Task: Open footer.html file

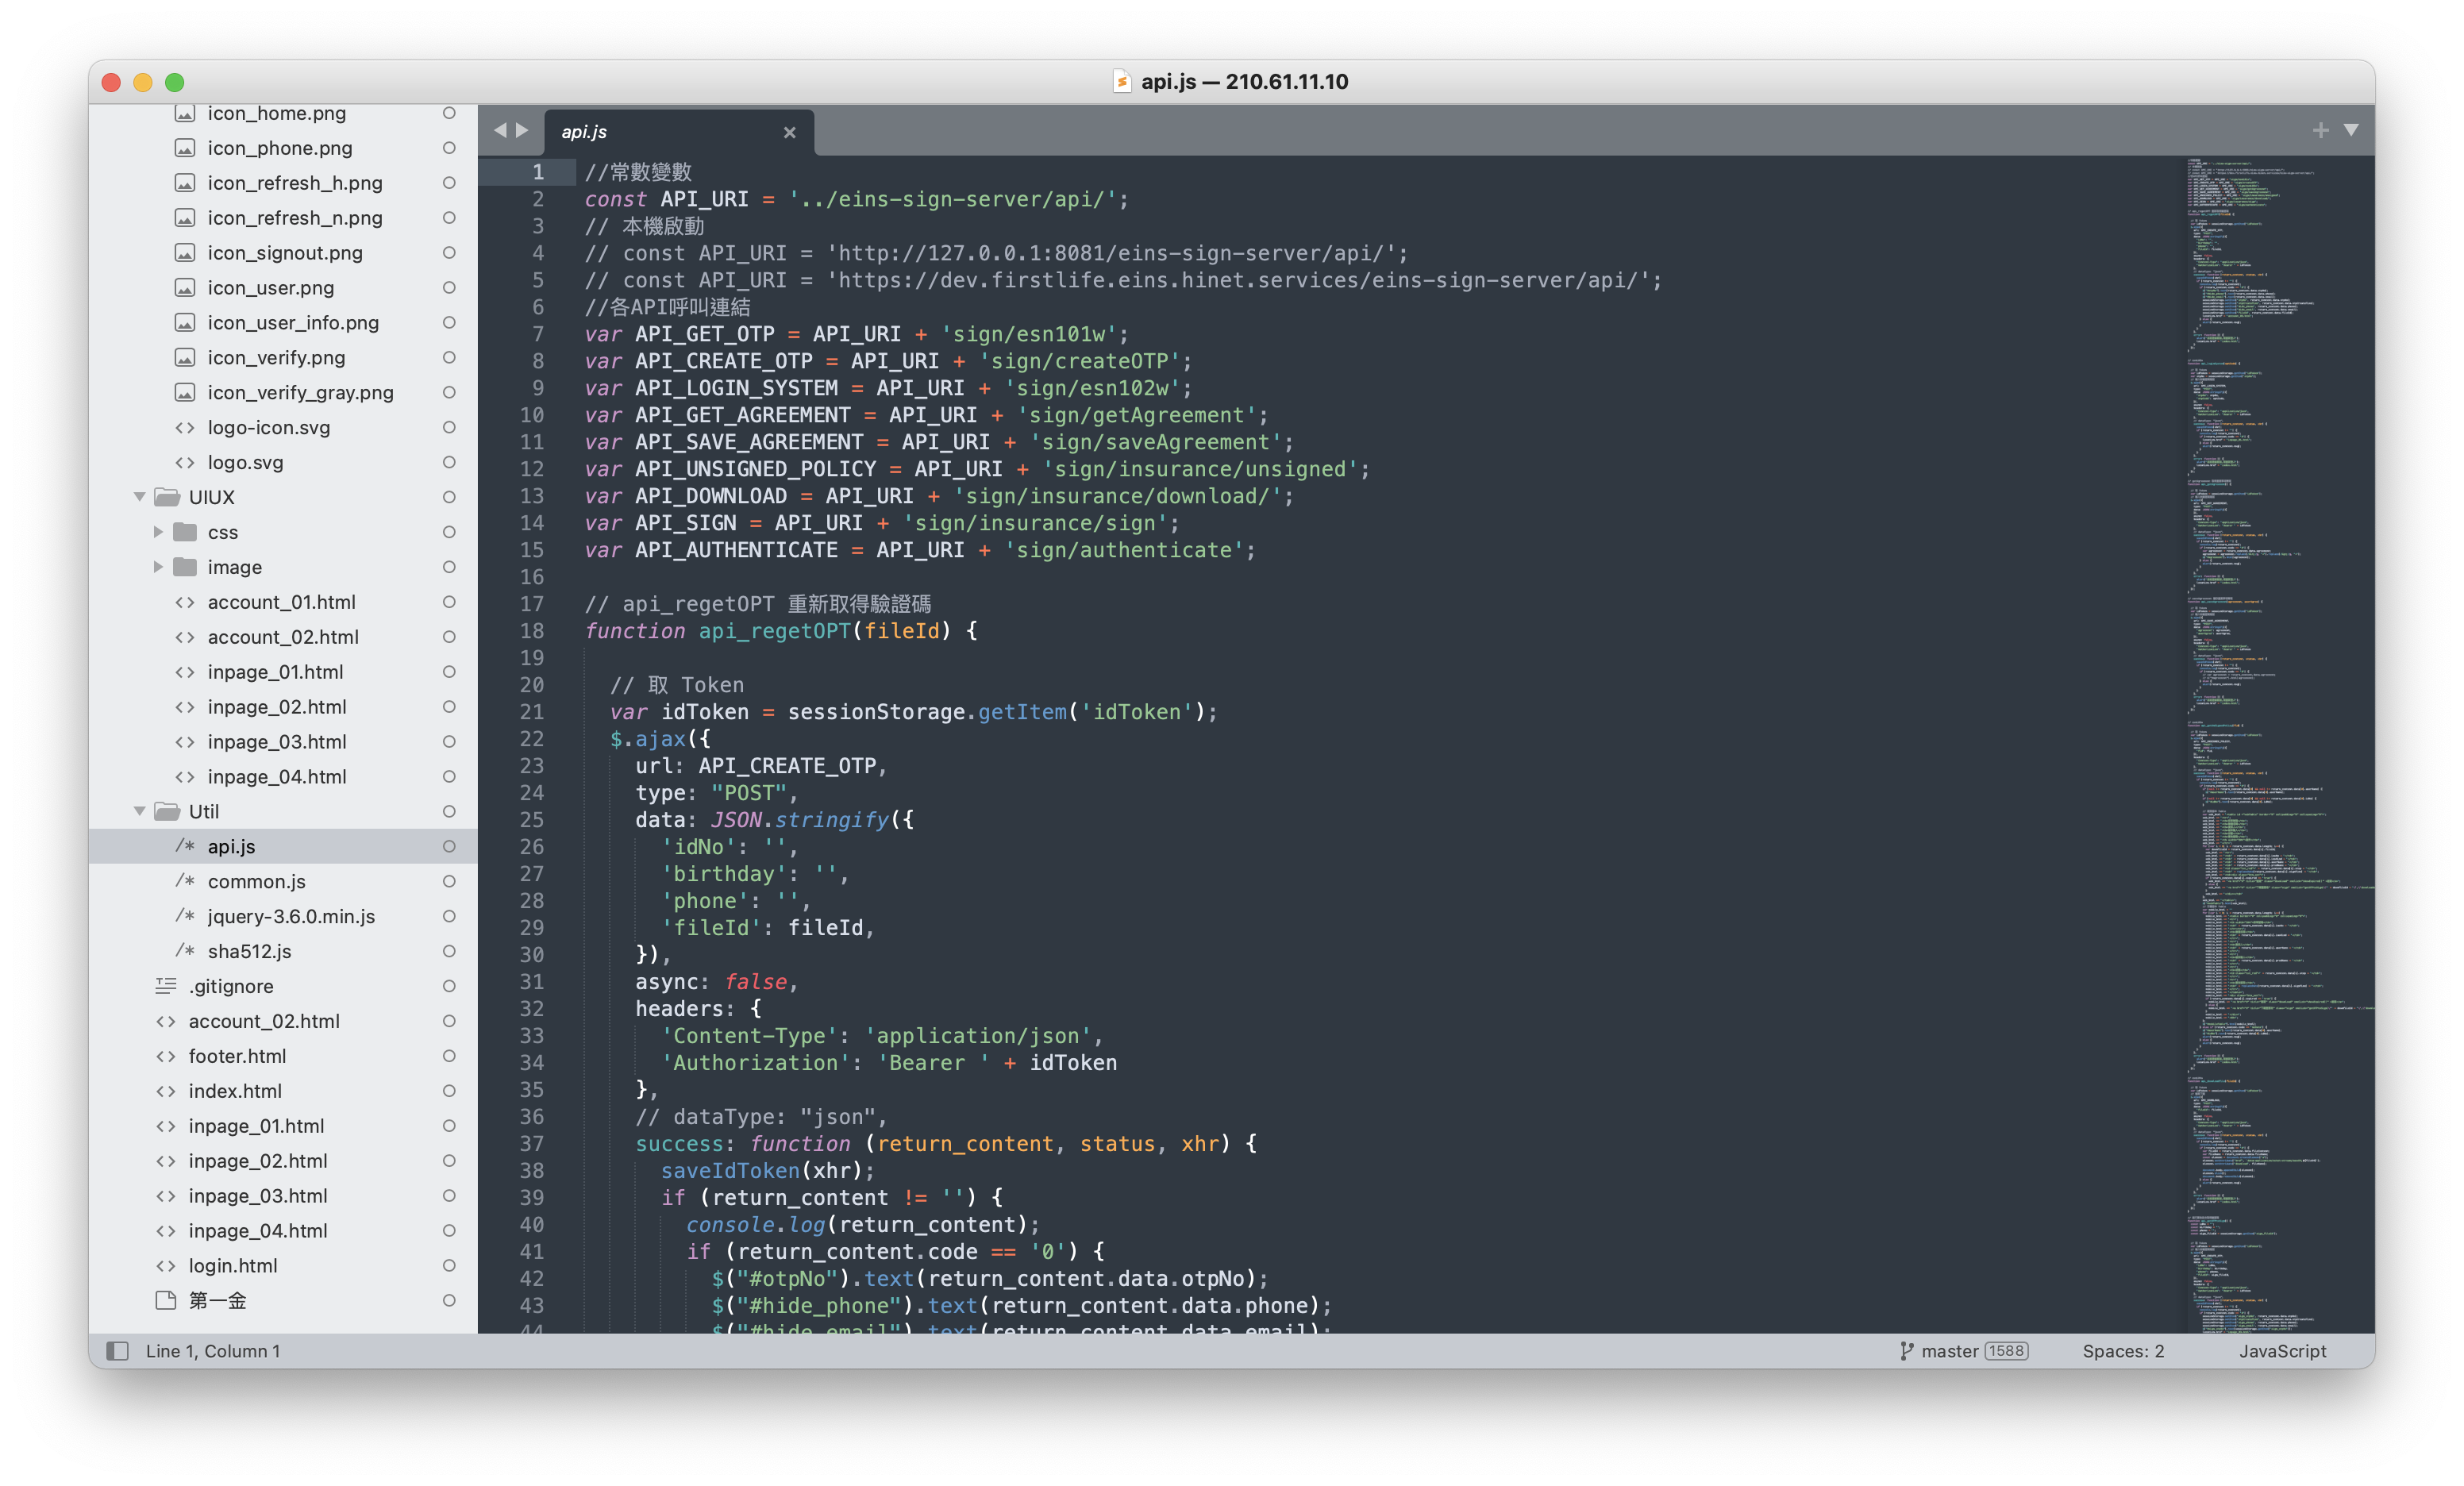Action: (237, 1056)
